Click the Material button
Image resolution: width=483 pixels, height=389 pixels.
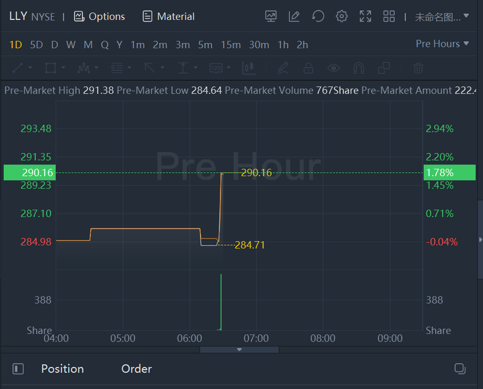tap(169, 16)
